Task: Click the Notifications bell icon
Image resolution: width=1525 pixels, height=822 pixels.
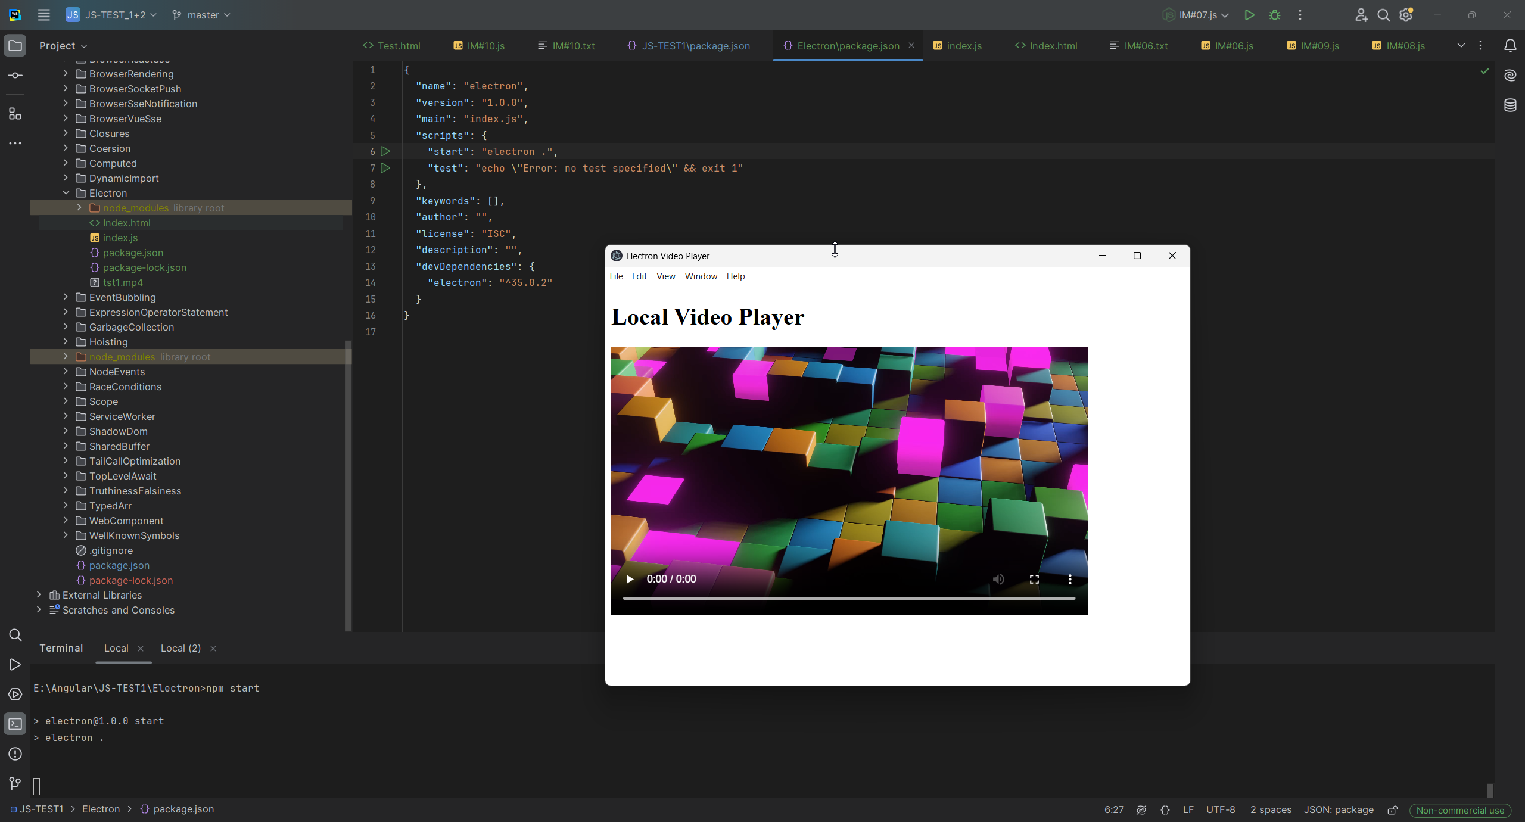Action: coord(1510,45)
